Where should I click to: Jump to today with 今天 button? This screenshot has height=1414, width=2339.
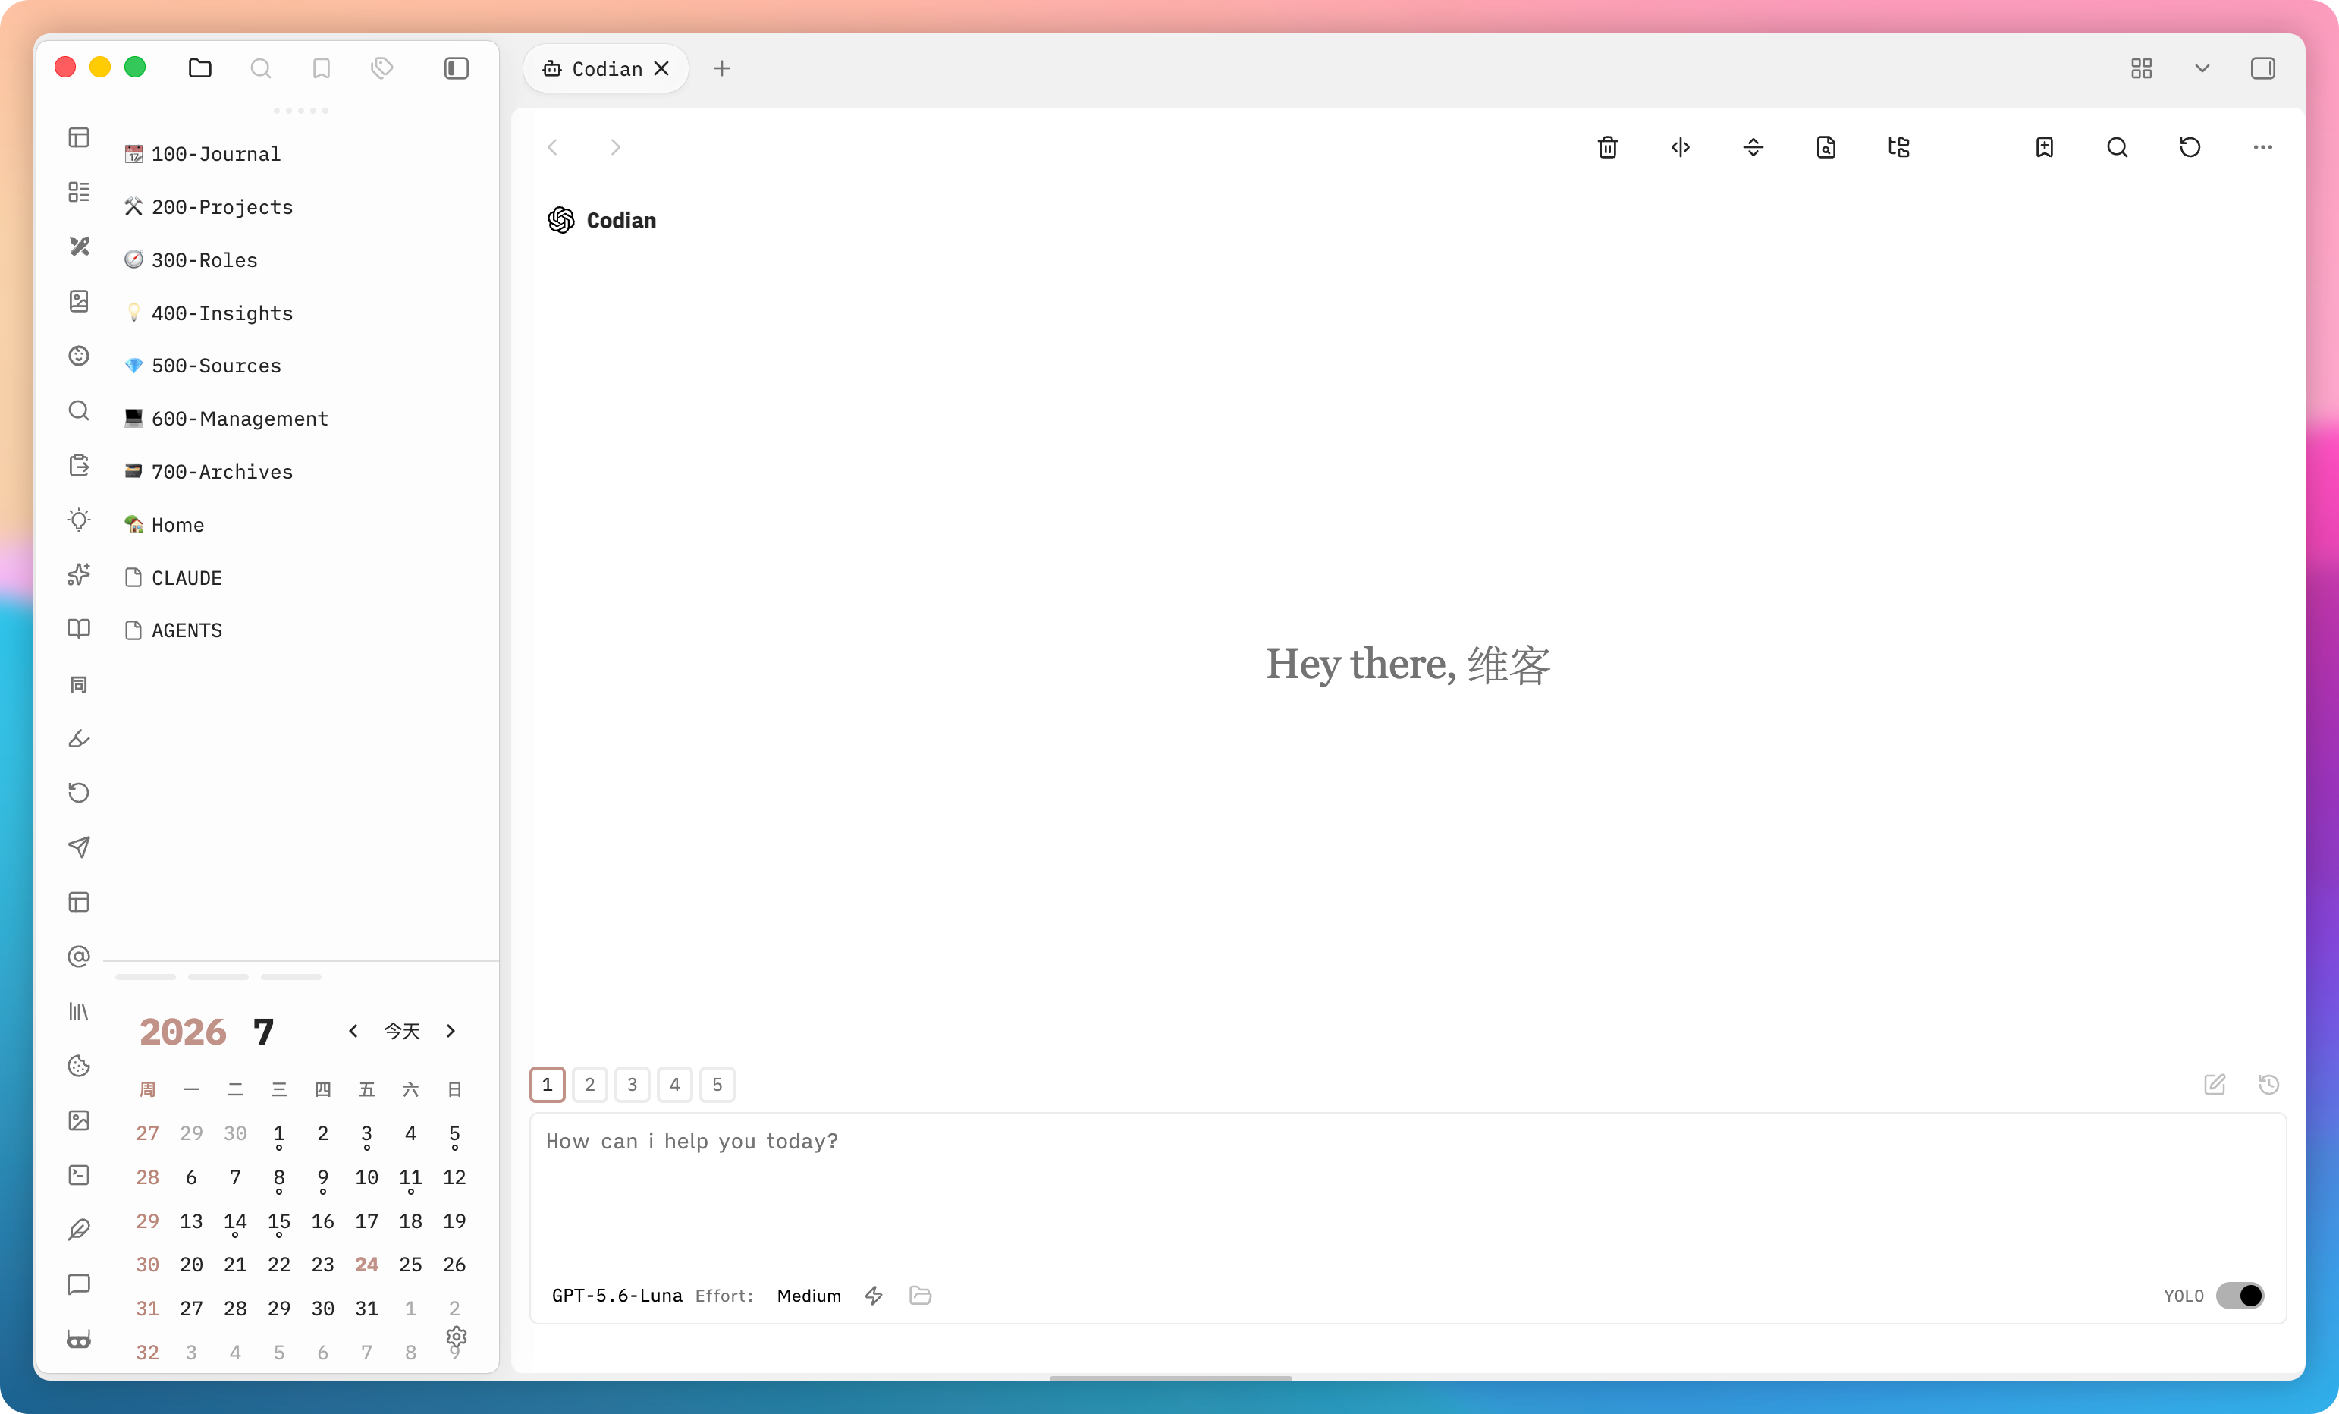[x=401, y=1032]
